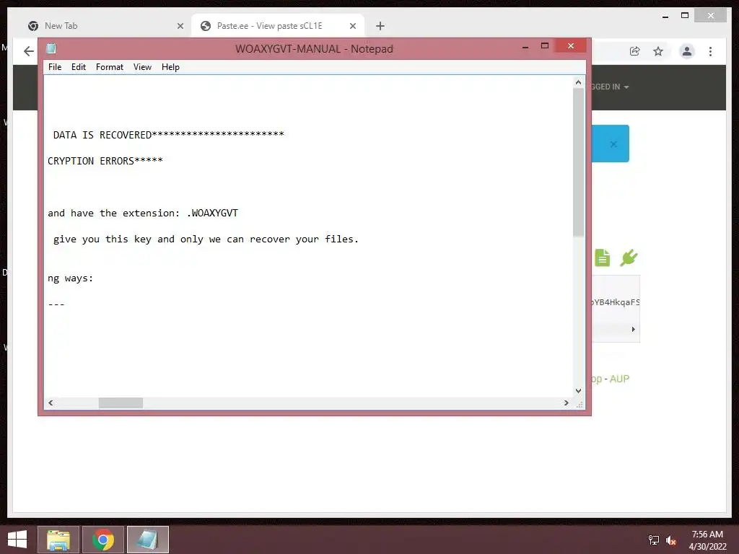Screen dimensions: 739x554
Task: Click the share page icon in Chrome
Action: click(x=635, y=51)
